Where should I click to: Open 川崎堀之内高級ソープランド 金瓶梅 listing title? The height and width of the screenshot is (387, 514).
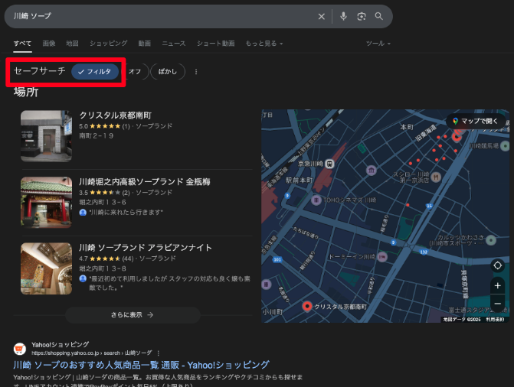(145, 182)
